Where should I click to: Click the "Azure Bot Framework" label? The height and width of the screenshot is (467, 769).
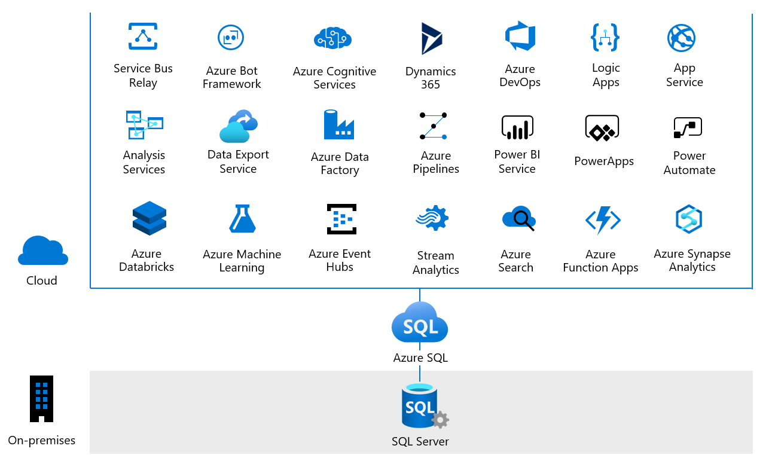231,78
